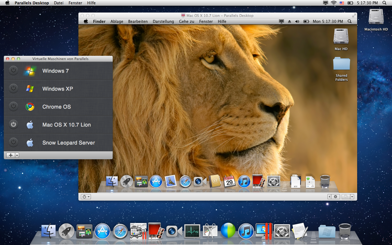
Task: Open Photo Booth in the Lion VM dock
Action: tap(259, 181)
